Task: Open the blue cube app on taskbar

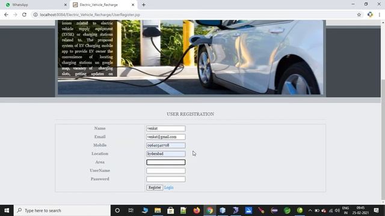Action: (x=223, y=211)
